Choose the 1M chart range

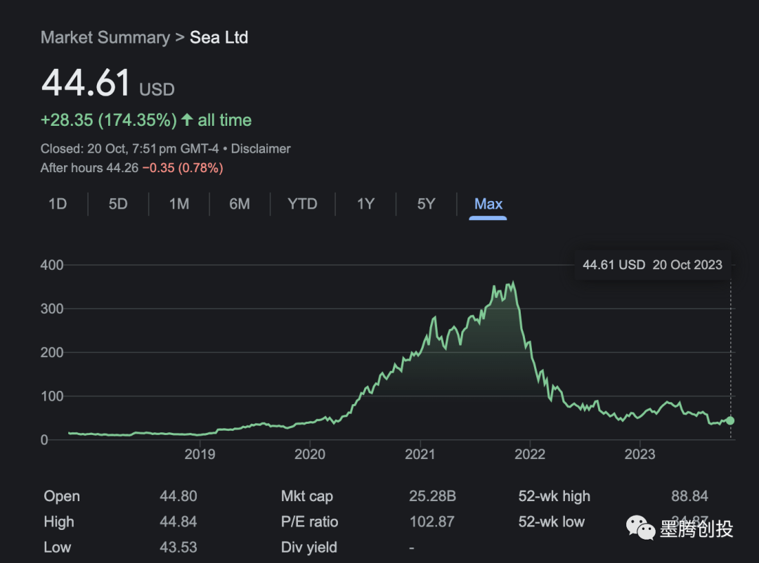(179, 204)
